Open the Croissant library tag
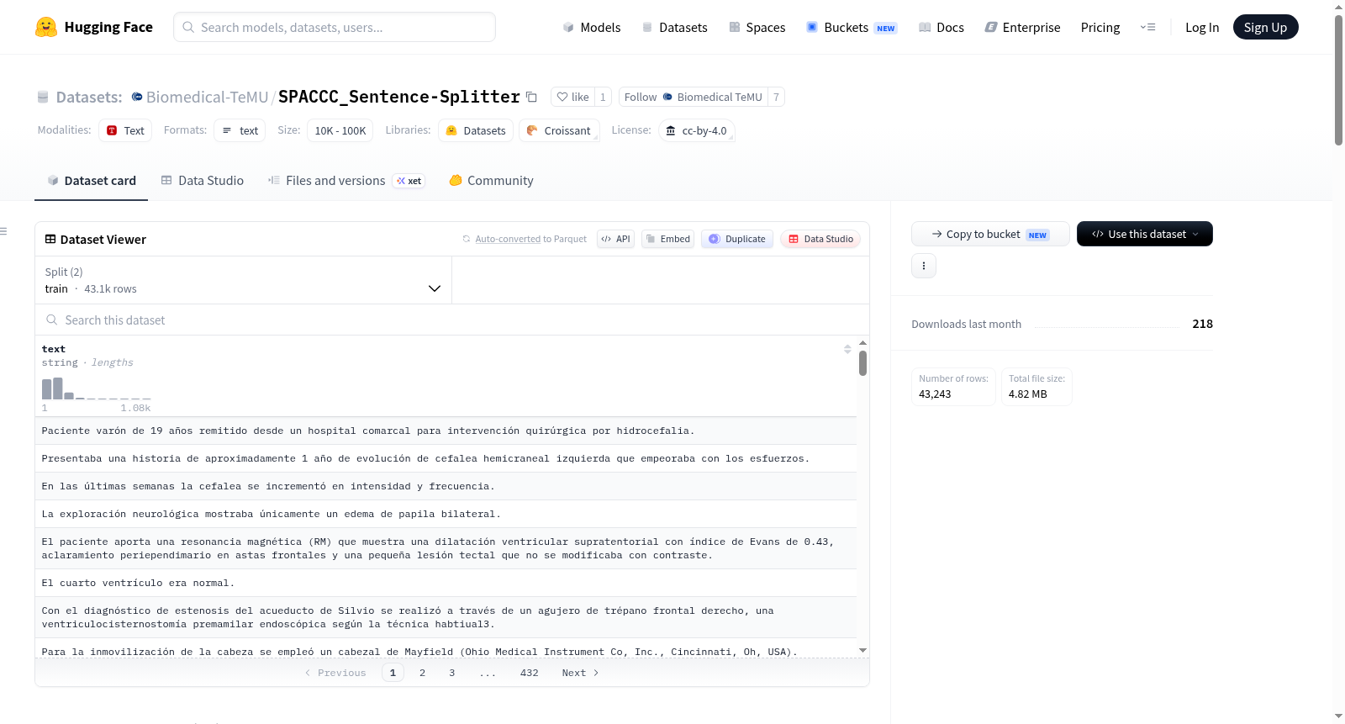Image resolution: width=1345 pixels, height=724 pixels. point(559,130)
